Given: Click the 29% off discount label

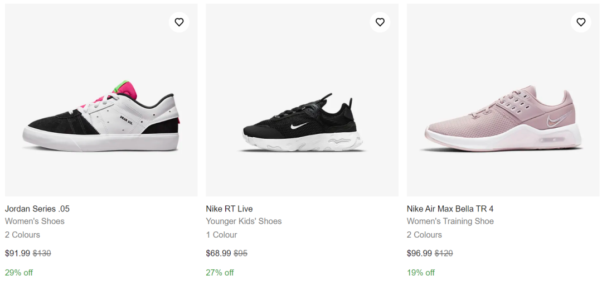Looking at the screenshot, I should [19, 273].
